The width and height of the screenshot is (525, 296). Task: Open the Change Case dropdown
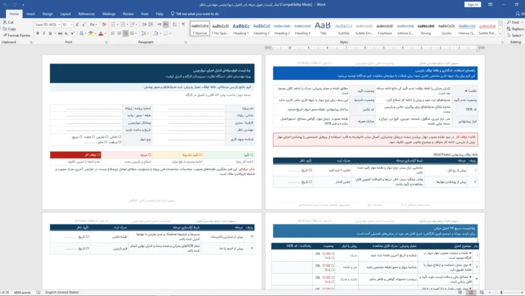point(93,25)
